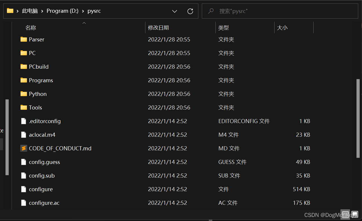Click the M4 文件 type cell
362x221 pixels.
228,135
